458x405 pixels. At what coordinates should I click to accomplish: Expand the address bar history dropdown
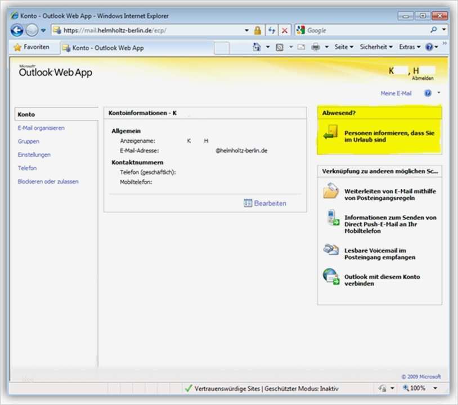(x=246, y=30)
